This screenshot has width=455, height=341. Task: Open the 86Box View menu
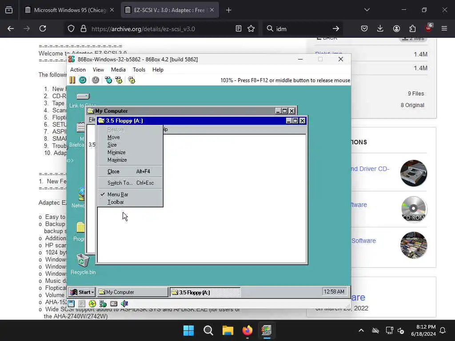click(98, 70)
